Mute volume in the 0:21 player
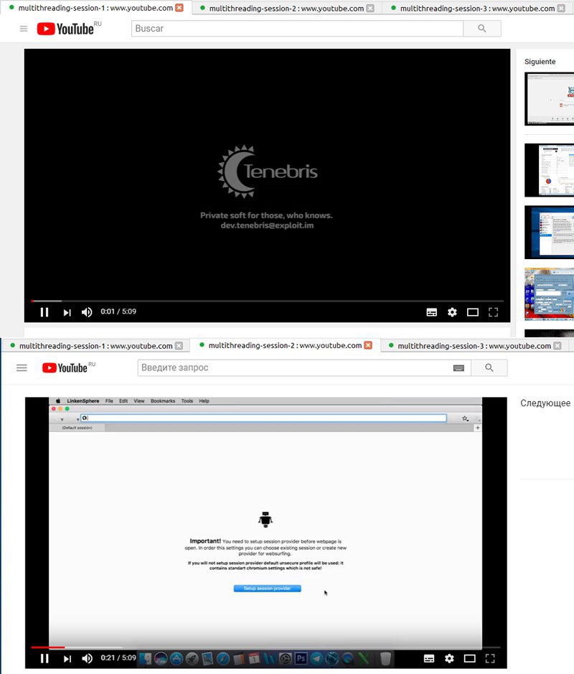The image size is (574, 674). pyautogui.click(x=87, y=658)
